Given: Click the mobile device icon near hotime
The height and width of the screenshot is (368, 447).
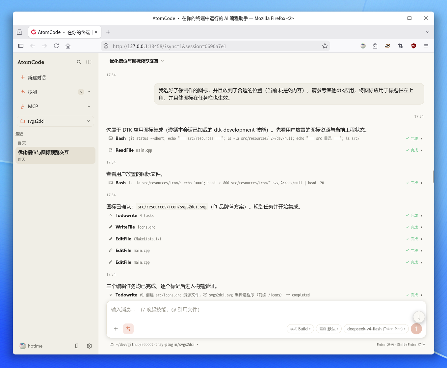Looking at the screenshot, I should click(77, 346).
